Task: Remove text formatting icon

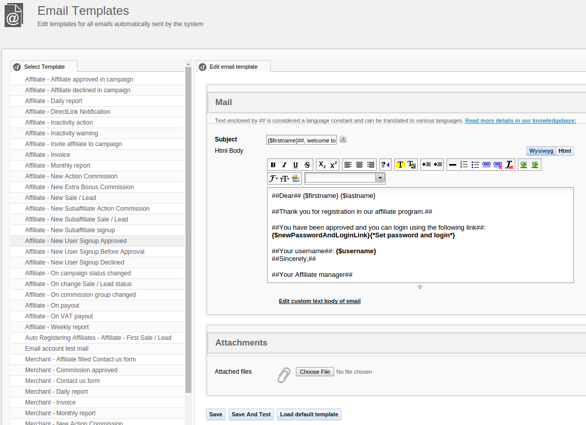Action: tap(510, 165)
